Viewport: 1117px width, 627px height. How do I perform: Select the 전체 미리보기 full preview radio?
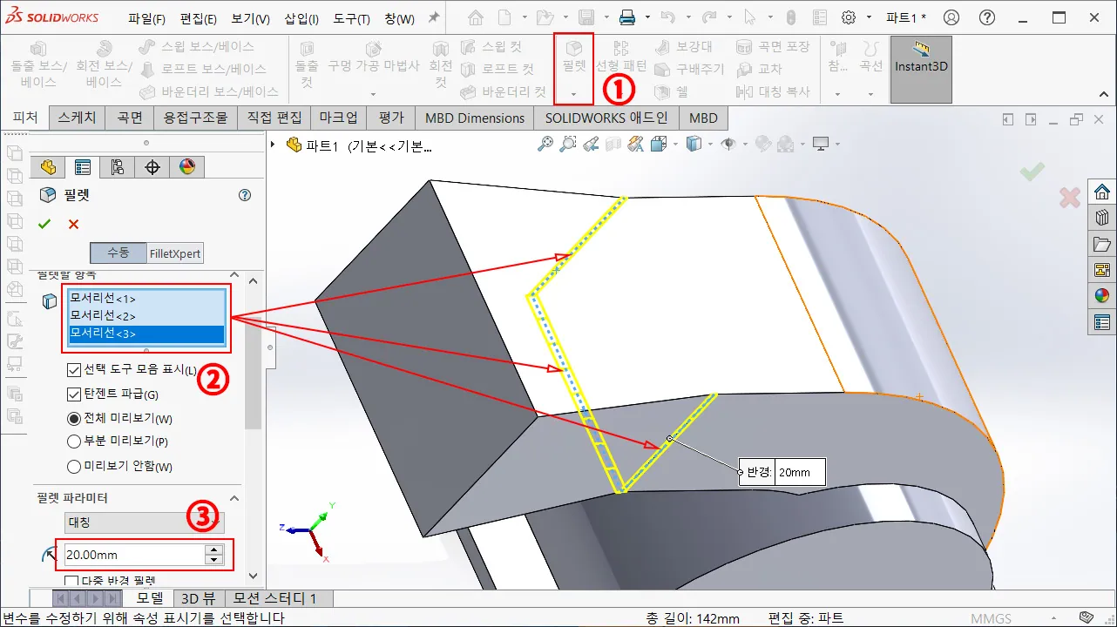[x=74, y=418]
